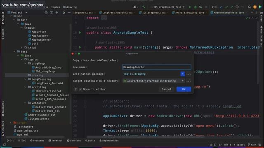
Task: Click 4 spaces indent in status bar
Action: click(239, 145)
